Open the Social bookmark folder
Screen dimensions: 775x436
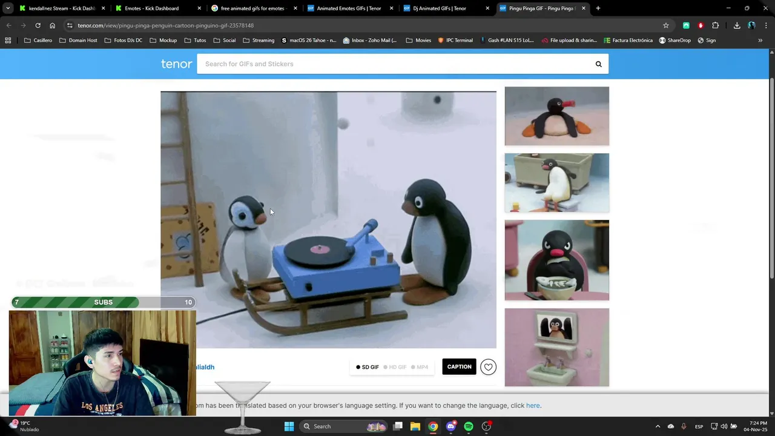pos(225,40)
